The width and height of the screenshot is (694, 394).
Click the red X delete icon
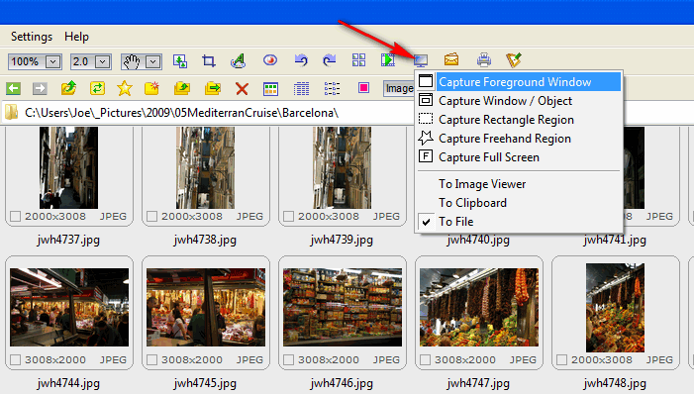[242, 88]
